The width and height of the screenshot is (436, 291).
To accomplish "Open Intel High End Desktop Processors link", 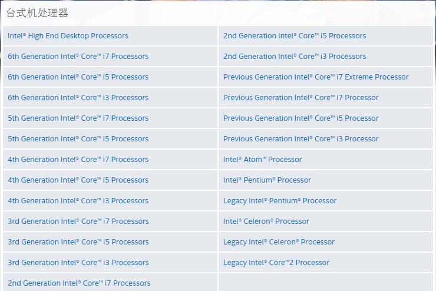I will [68, 36].
